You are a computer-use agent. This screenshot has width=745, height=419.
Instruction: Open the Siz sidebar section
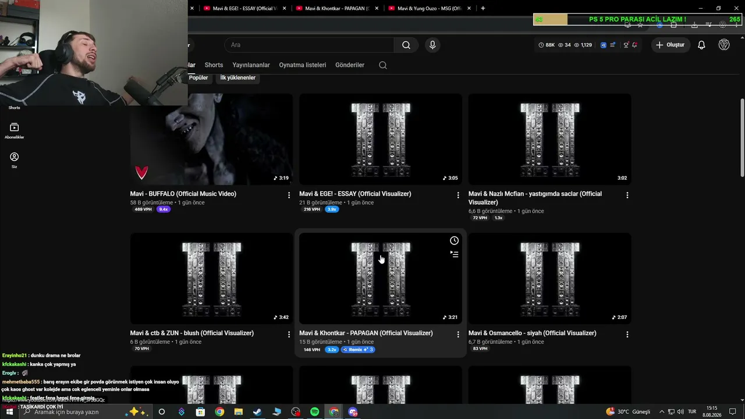click(14, 161)
